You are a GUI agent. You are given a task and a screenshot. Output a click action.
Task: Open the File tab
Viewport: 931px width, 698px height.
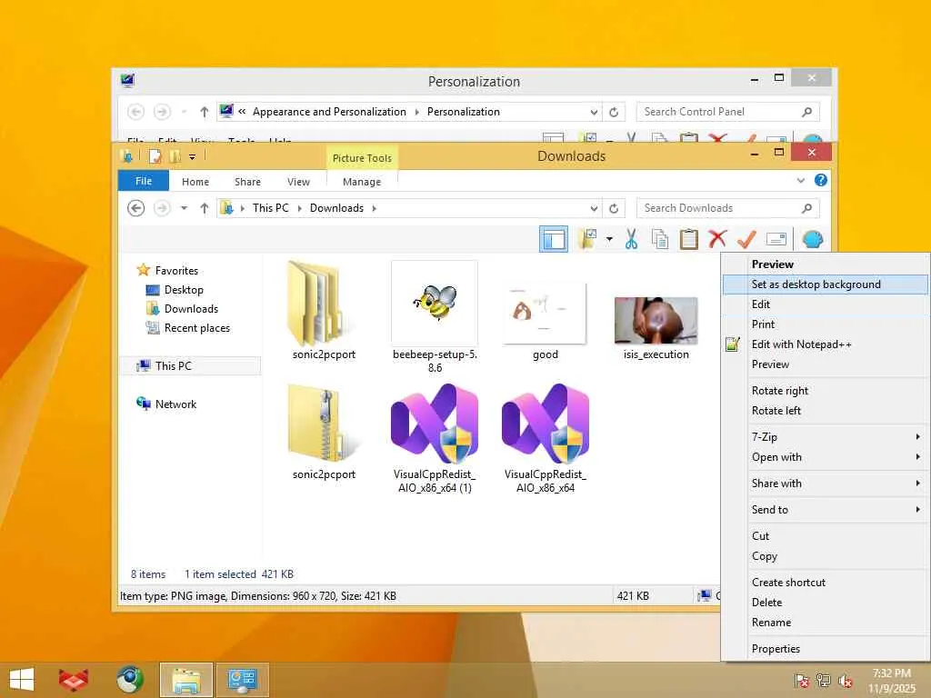143,181
